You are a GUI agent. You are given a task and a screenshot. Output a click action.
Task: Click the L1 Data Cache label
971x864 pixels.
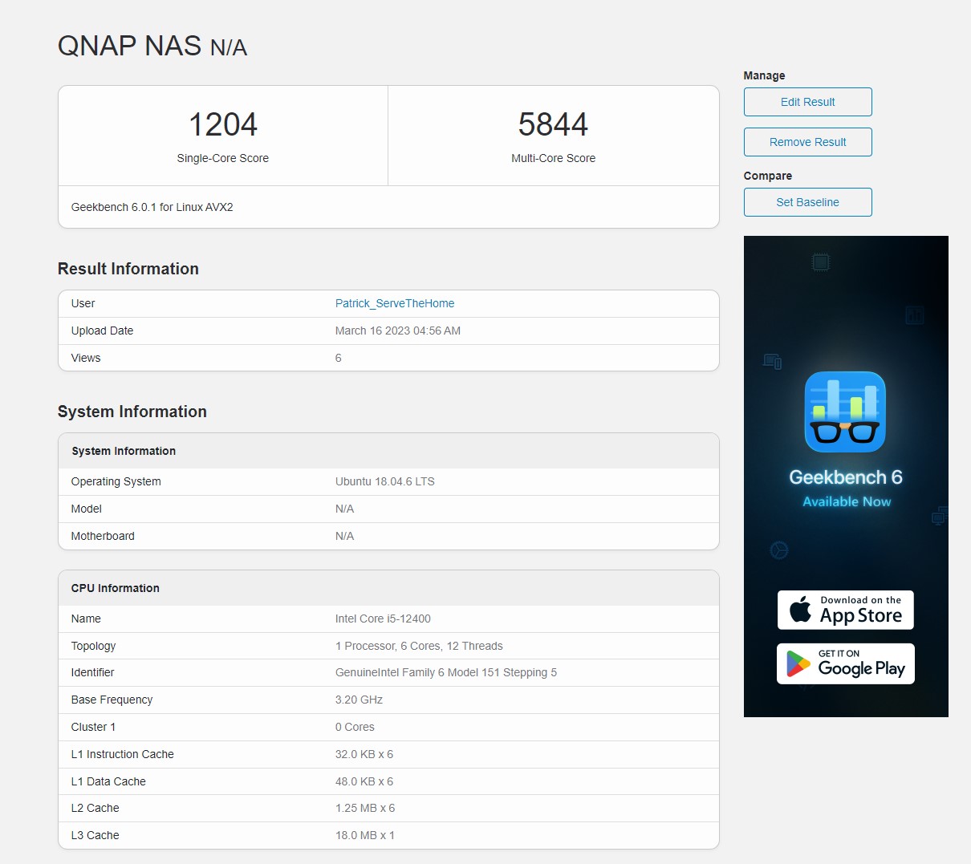coord(108,781)
